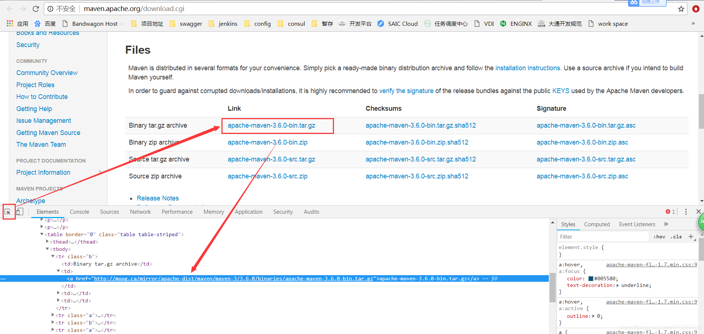Image resolution: width=704 pixels, height=334 pixels.
Task: Activate the DevTools element inspector
Action: pyautogui.click(x=8, y=212)
